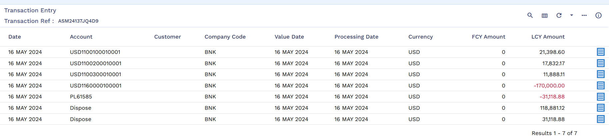Open the column selector icon
Screen dimensions: 609x140
[x=545, y=16]
